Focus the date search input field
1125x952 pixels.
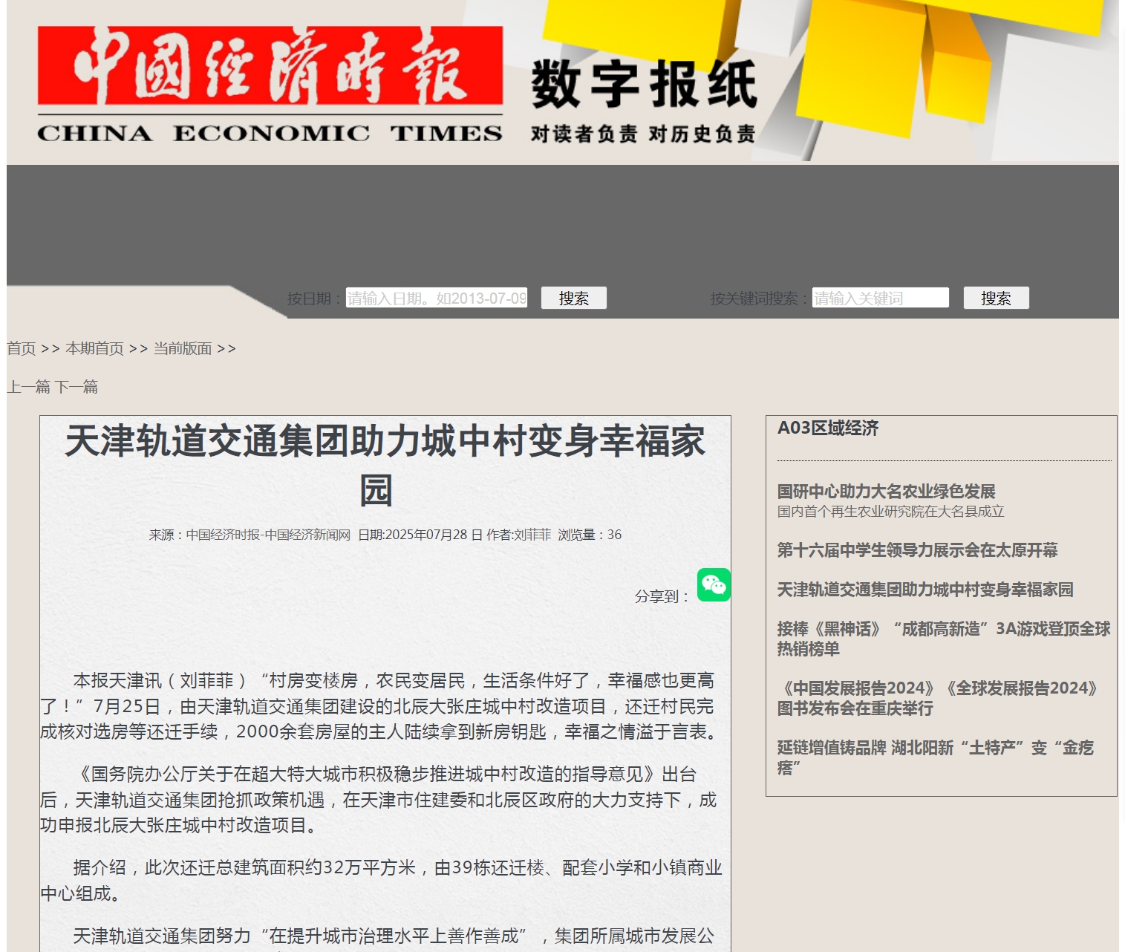pos(437,298)
